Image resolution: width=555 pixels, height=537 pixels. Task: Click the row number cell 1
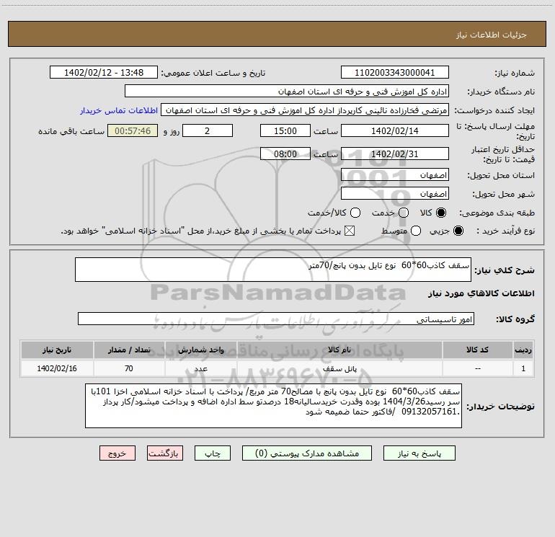(523, 368)
